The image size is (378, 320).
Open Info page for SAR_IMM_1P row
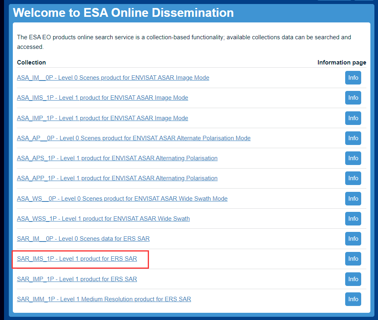point(353,299)
